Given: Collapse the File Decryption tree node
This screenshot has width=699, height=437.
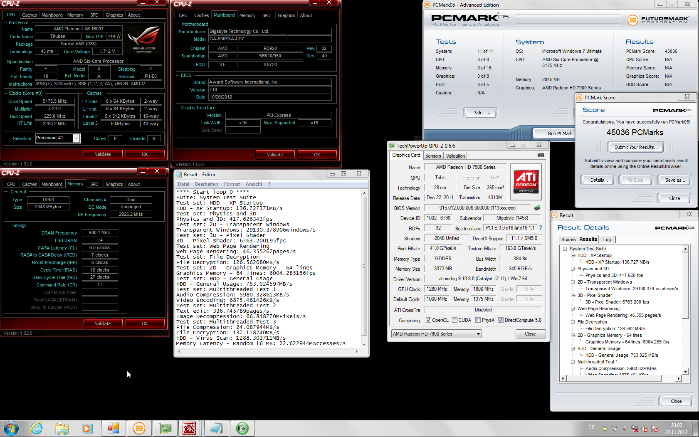Looking at the screenshot, I should (573, 322).
